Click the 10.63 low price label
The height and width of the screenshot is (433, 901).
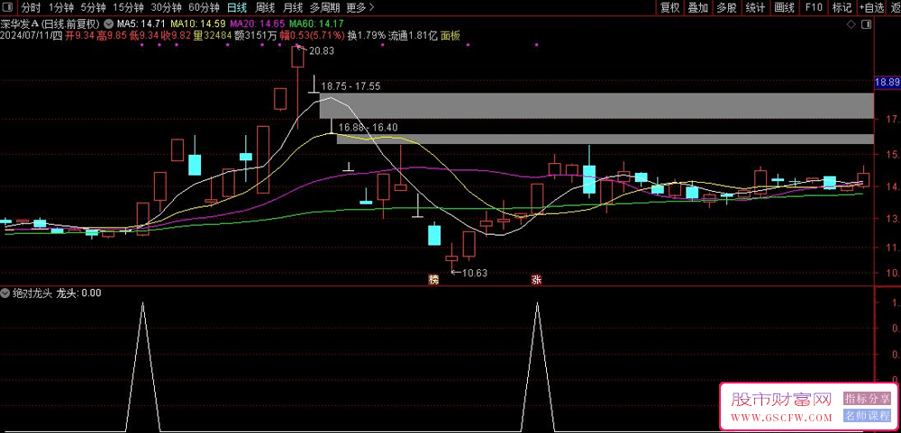pos(475,274)
